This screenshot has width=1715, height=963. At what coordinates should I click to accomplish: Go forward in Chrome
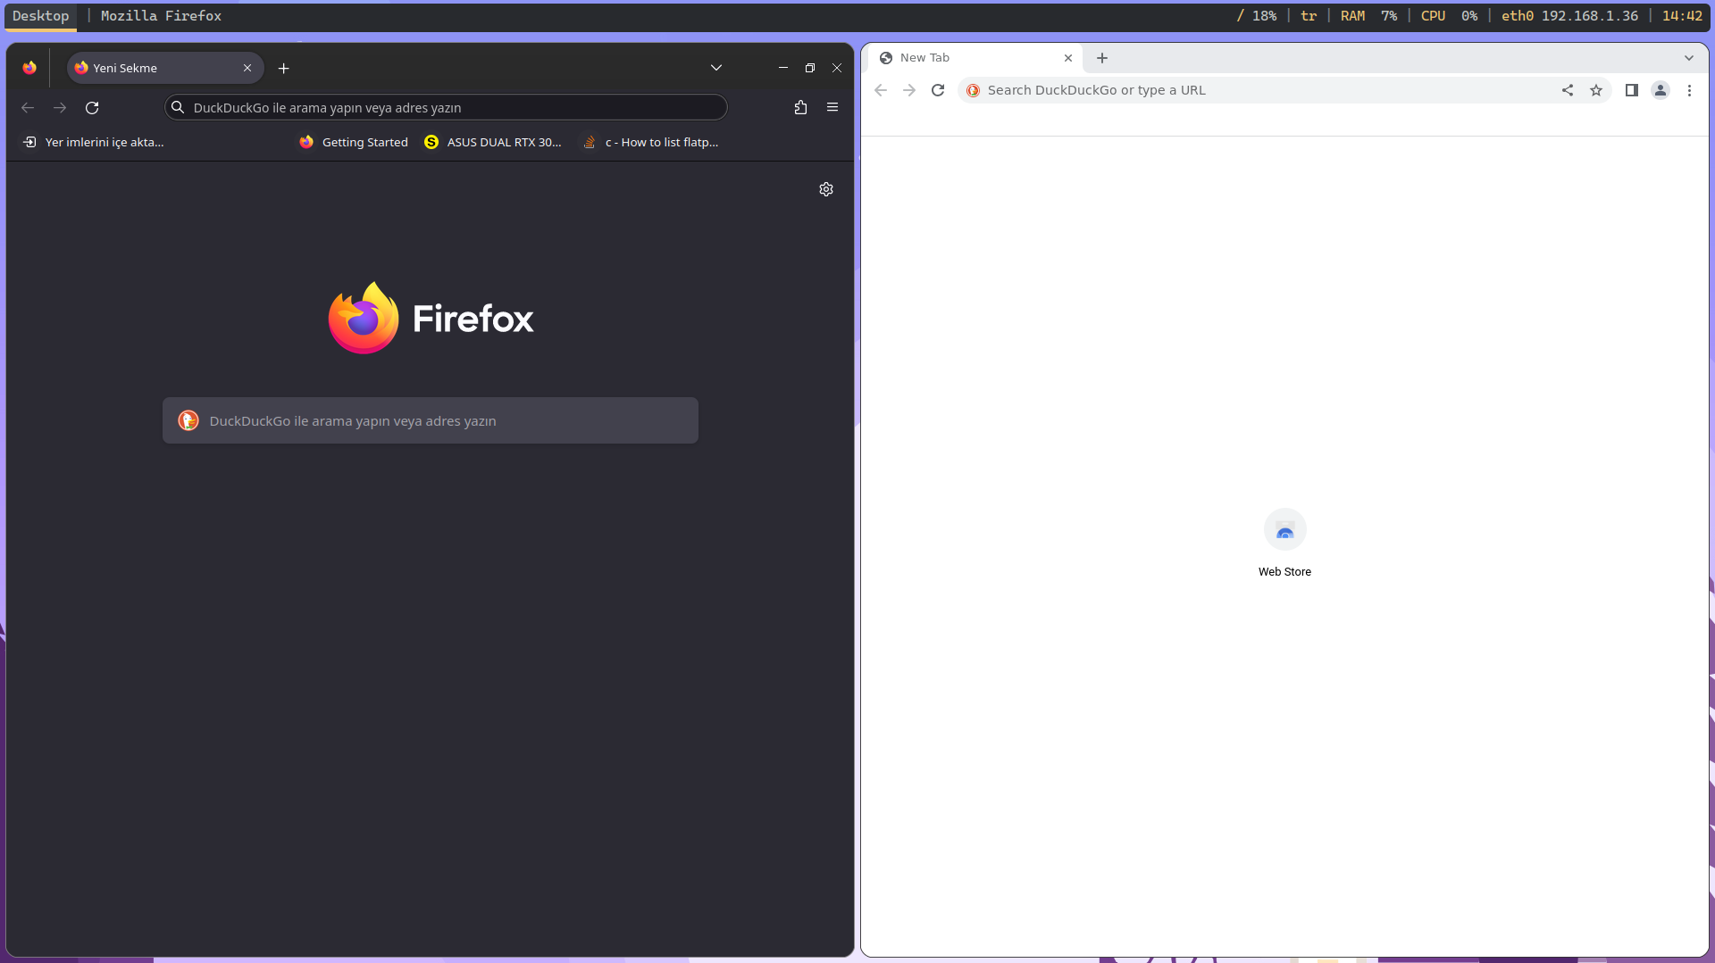tap(909, 90)
